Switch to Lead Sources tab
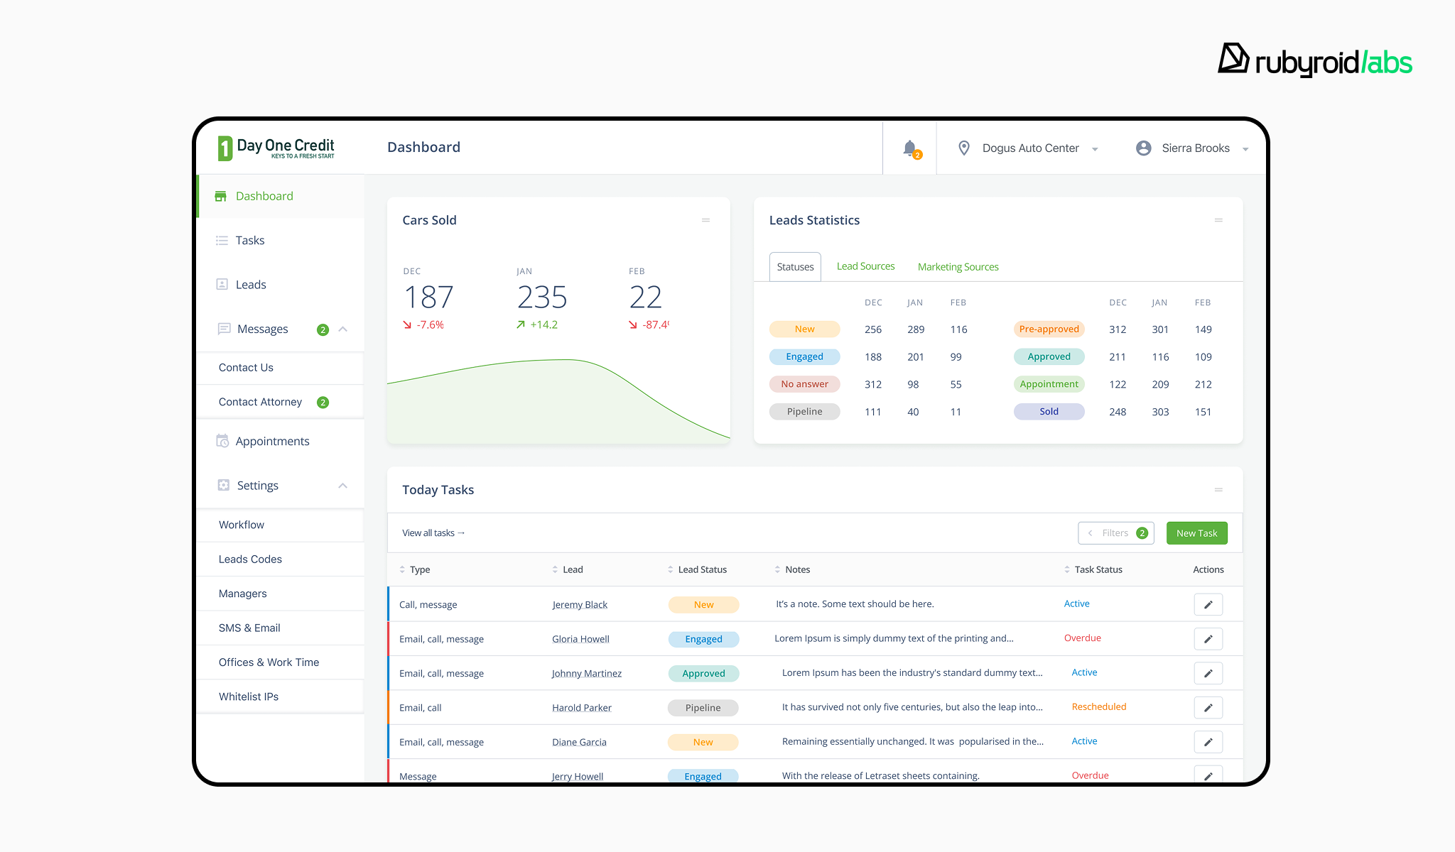Screen dimensions: 1455x852 pos(865,267)
